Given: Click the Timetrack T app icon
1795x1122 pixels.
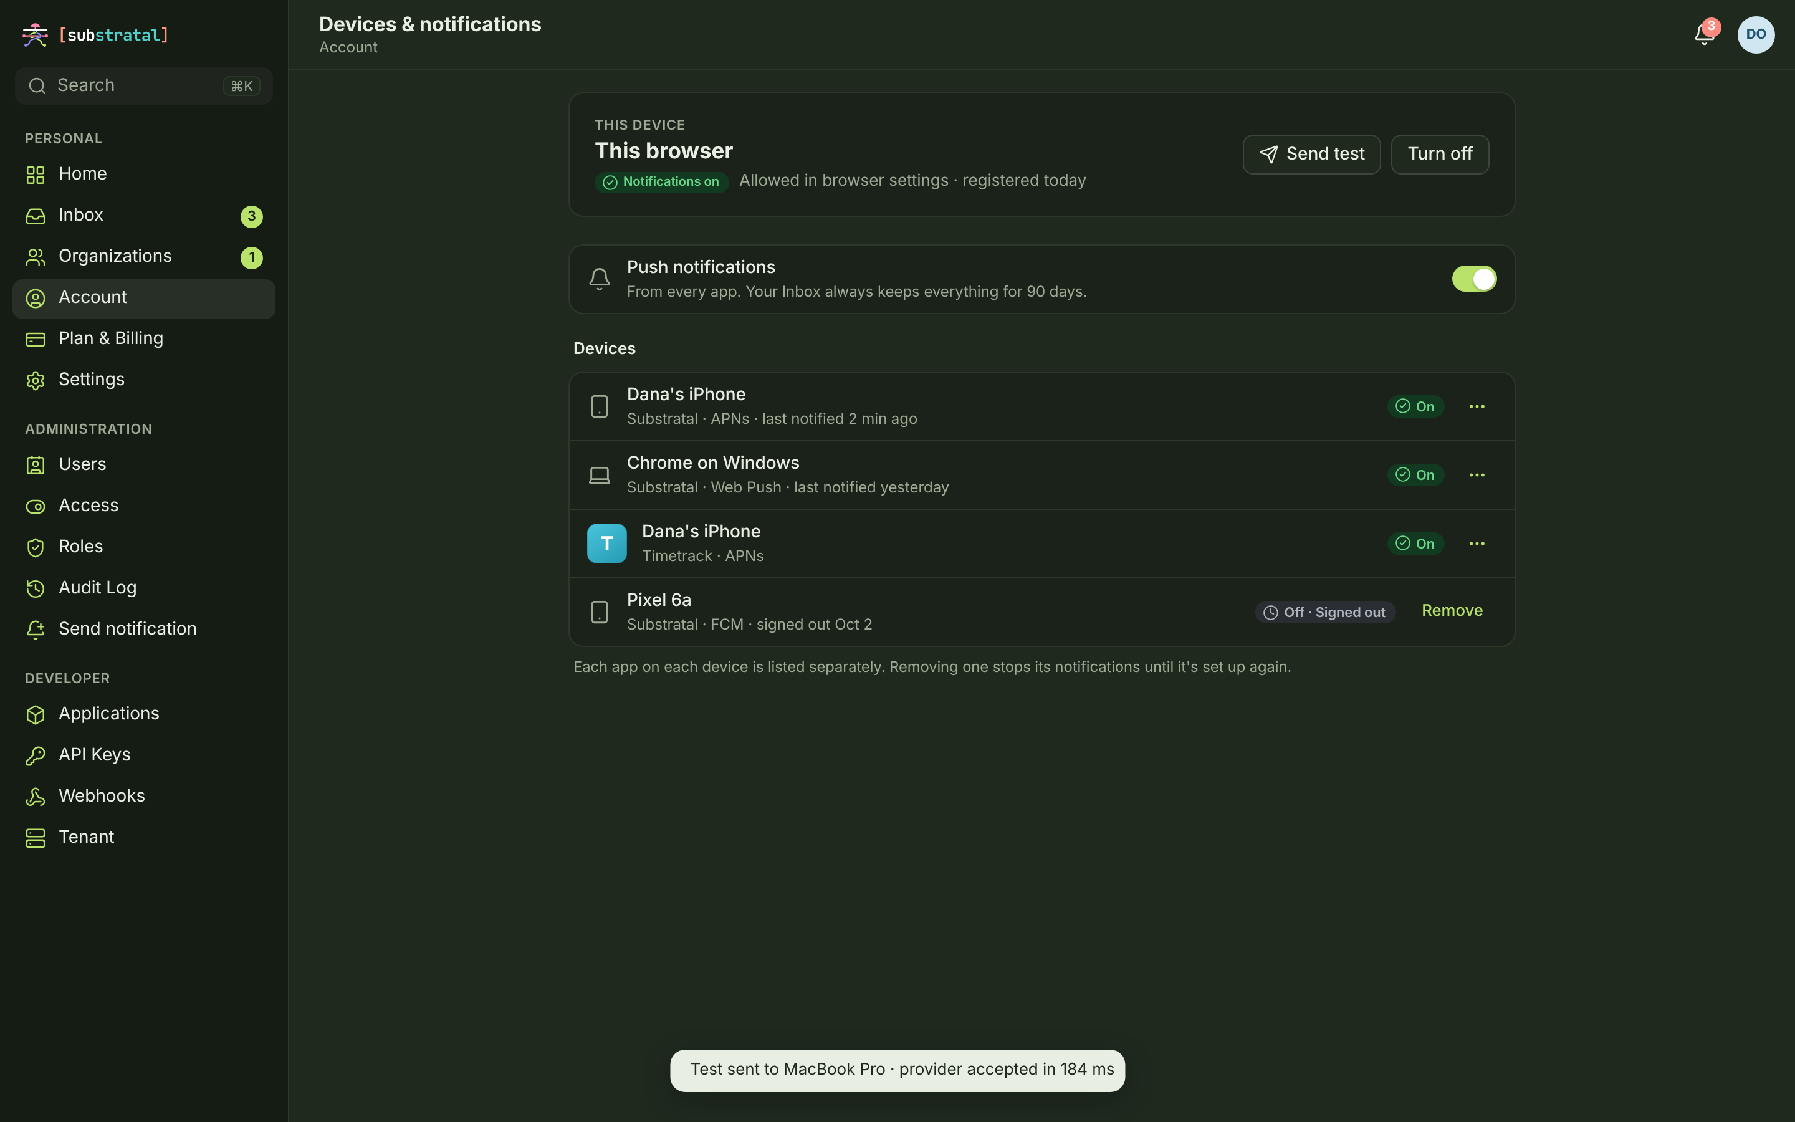Looking at the screenshot, I should click(x=606, y=543).
